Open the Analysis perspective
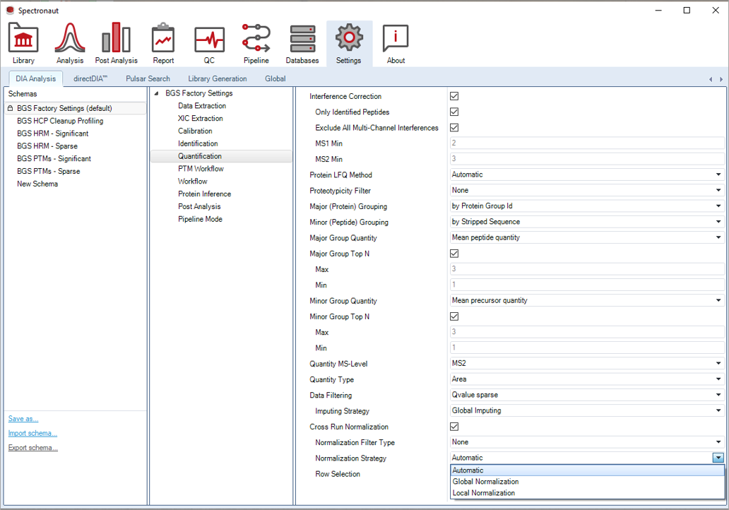 (70, 43)
